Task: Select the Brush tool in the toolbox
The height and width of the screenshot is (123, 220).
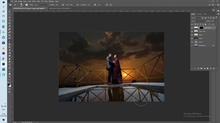Action: point(9,41)
